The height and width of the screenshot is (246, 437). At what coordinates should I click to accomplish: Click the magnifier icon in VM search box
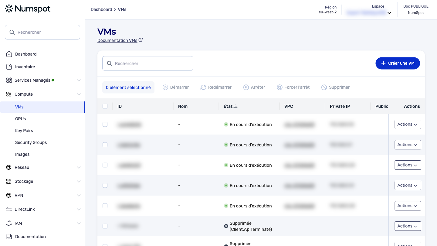(x=110, y=63)
